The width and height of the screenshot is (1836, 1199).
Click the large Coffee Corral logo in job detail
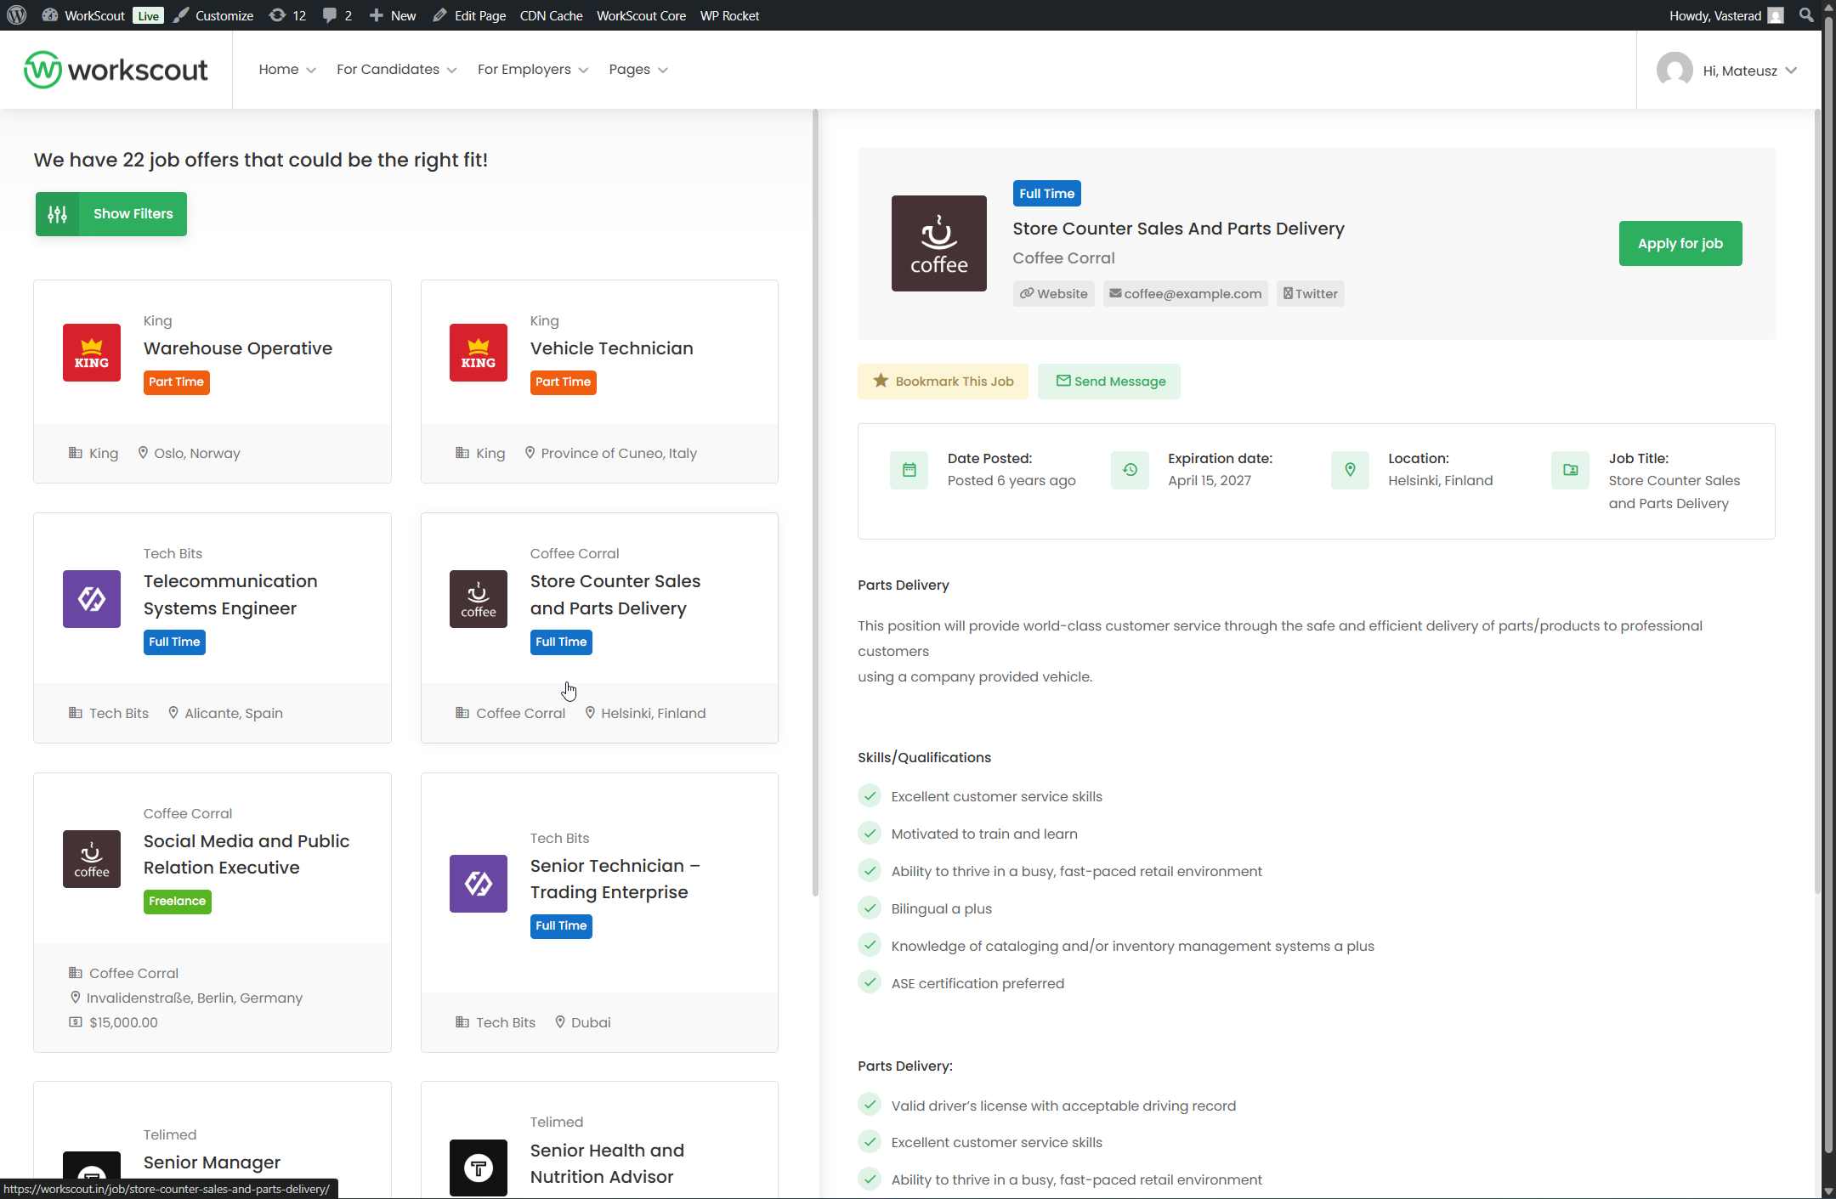[x=939, y=244]
